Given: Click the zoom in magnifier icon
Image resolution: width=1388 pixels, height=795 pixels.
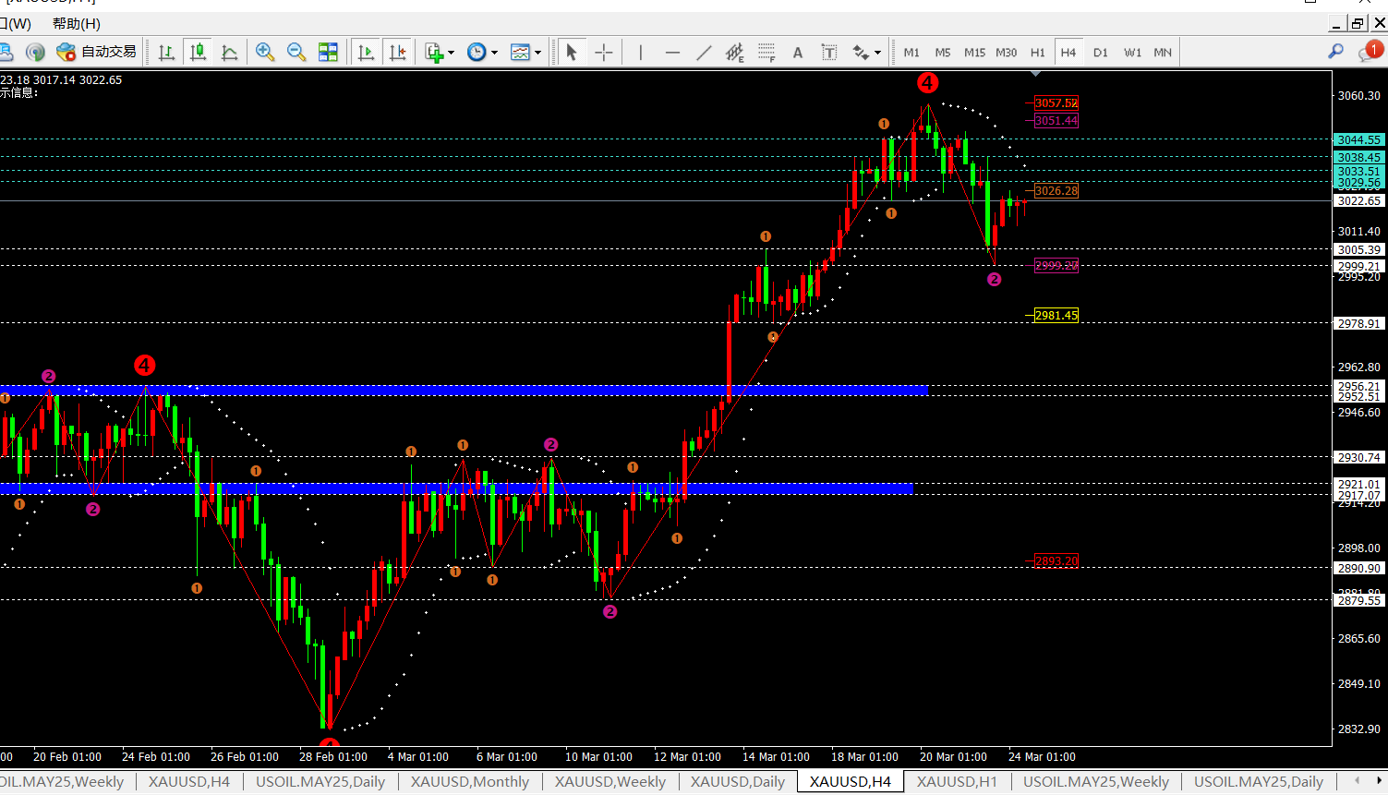Looking at the screenshot, I should tap(265, 53).
